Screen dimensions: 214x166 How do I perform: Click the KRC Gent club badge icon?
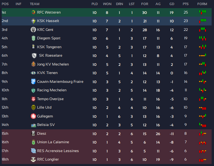point(33,30)
